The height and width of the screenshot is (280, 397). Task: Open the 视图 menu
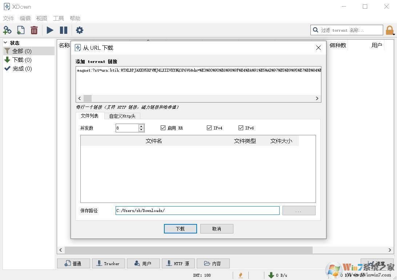pos(42,18)
